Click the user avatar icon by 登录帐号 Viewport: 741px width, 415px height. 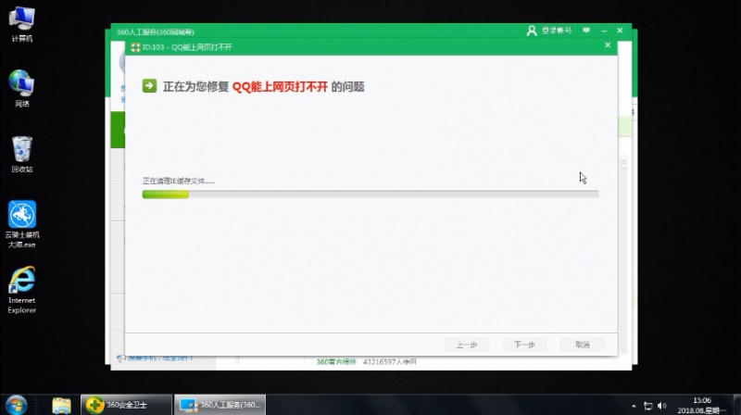532,31
